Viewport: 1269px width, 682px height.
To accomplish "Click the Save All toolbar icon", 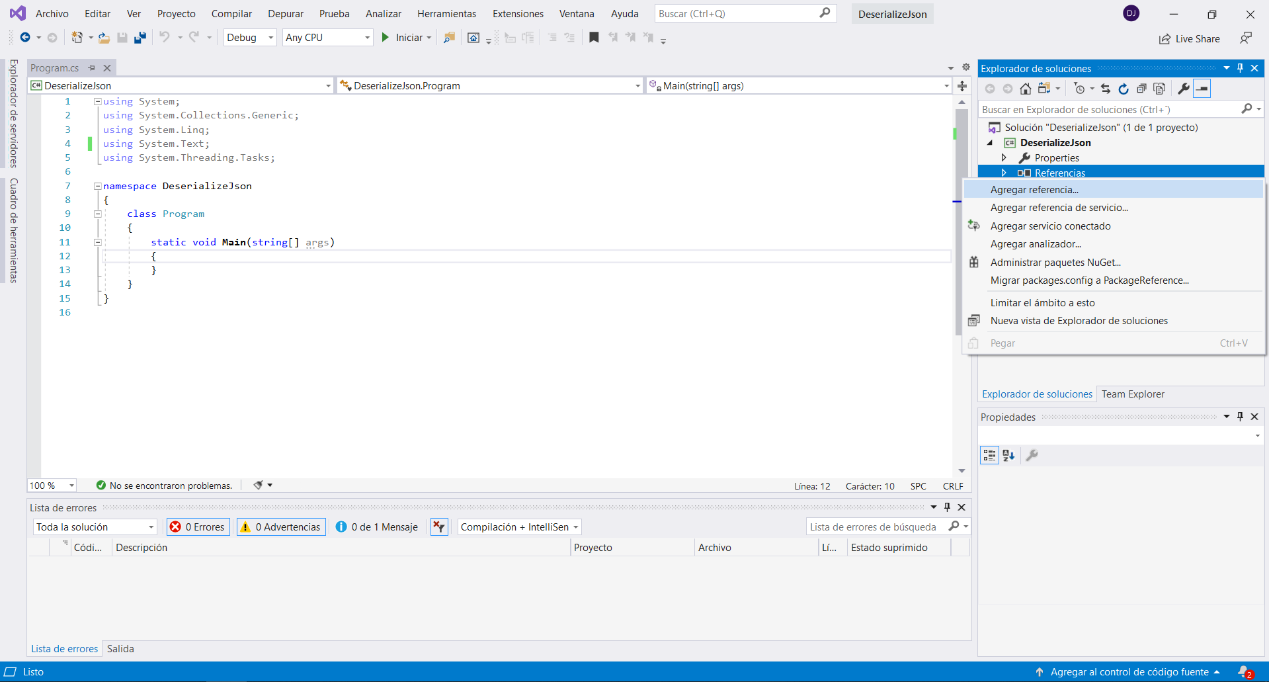I will point(140,38).
